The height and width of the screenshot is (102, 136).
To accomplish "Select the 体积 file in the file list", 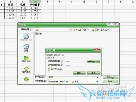I will 39,33.
